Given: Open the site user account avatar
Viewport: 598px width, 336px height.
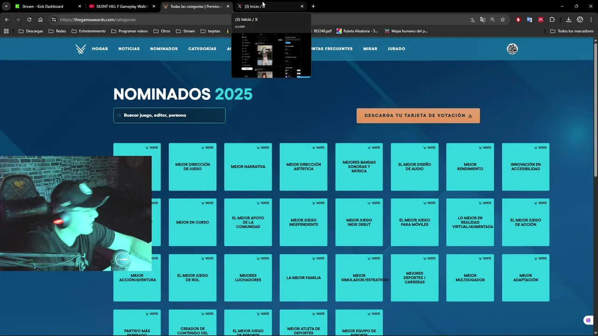Looking at the screenshot, I should coord(512,49).
